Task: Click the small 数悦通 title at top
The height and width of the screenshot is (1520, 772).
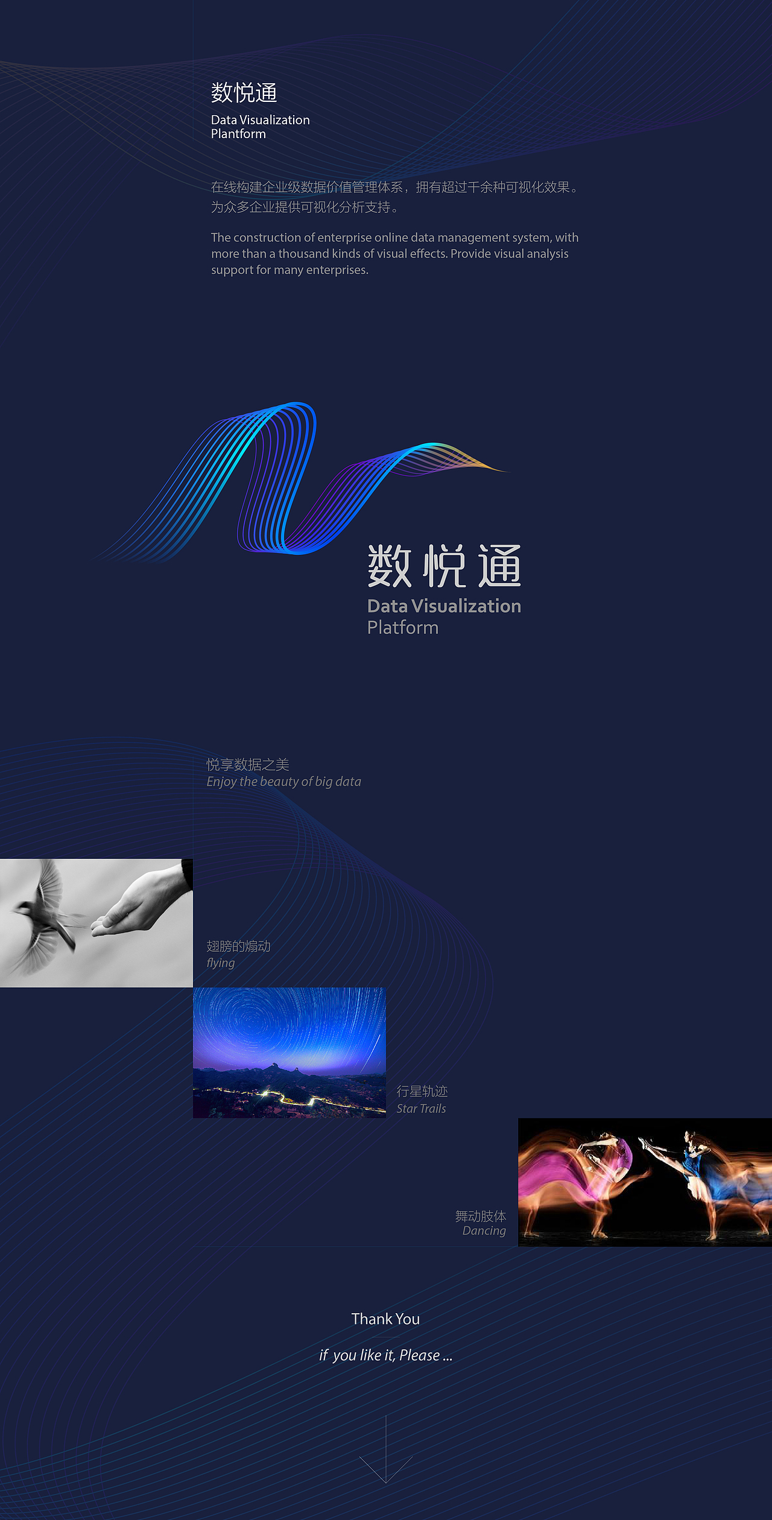Action: [244, 93]
